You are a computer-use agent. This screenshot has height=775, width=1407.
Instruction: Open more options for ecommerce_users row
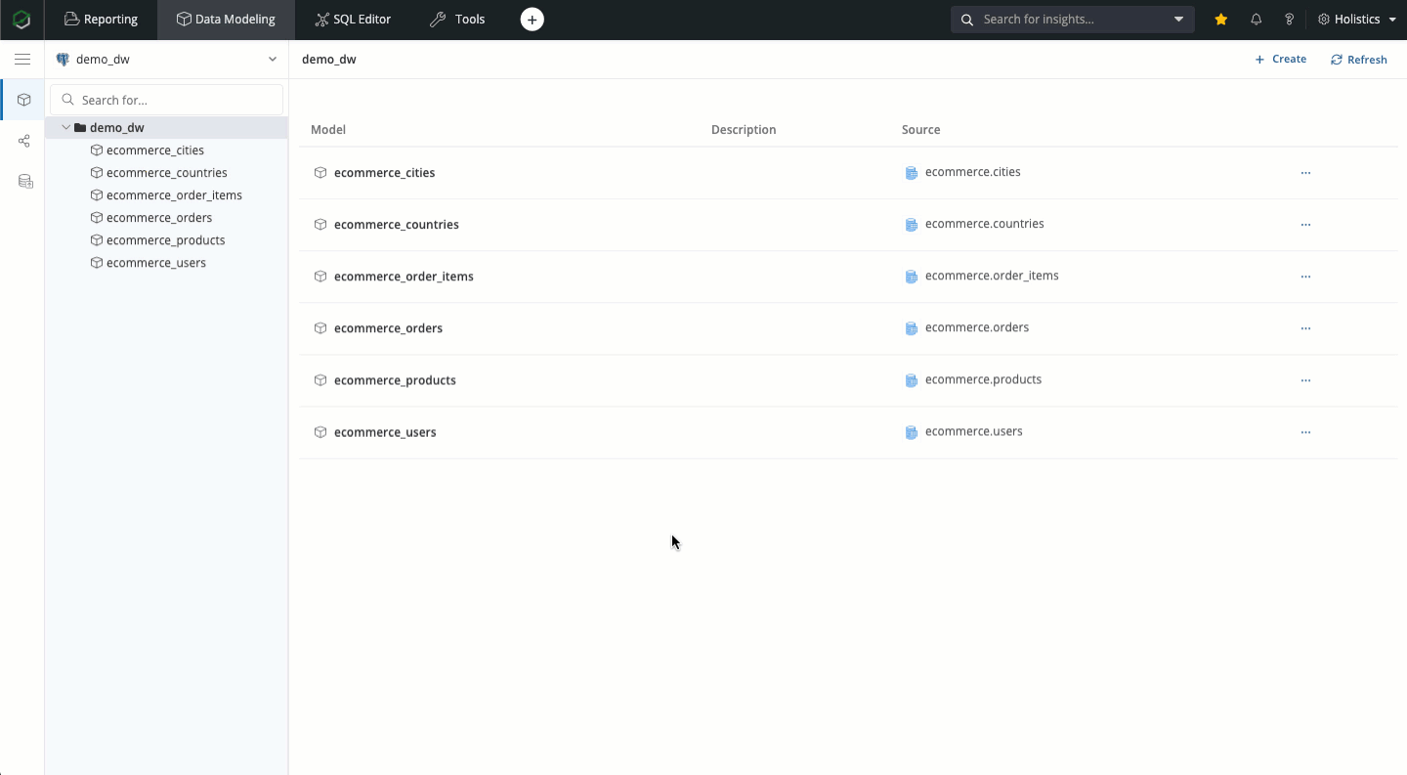tap(1305, 432)
